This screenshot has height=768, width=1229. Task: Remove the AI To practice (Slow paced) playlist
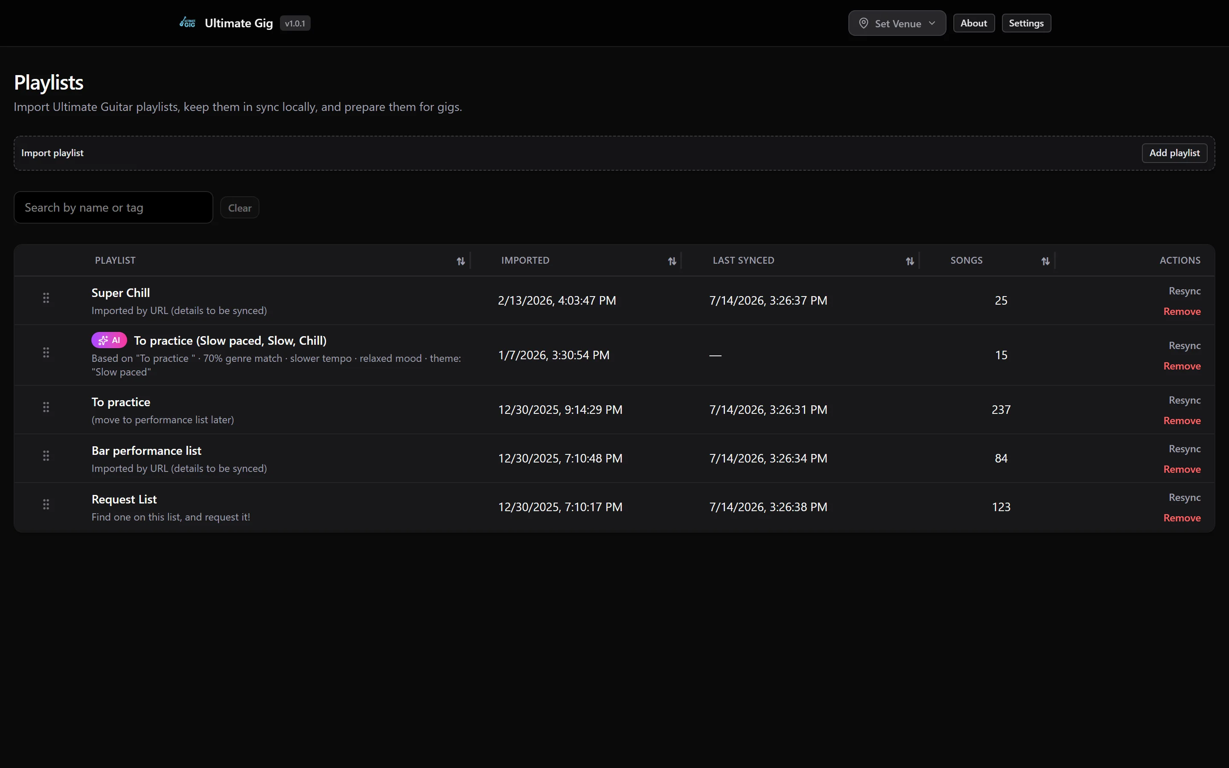(1182, 366)
